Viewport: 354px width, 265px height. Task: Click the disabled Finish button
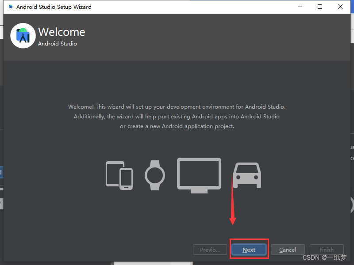[327, 250]
